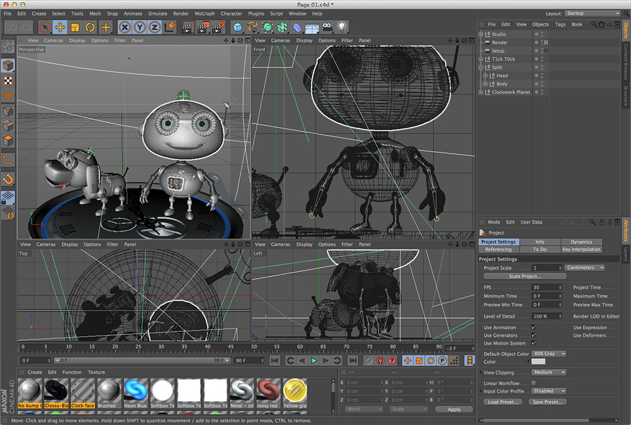
Task: Open the Centimeters unit dropdown
Action: pyautogui.click(x=585, y=268)
